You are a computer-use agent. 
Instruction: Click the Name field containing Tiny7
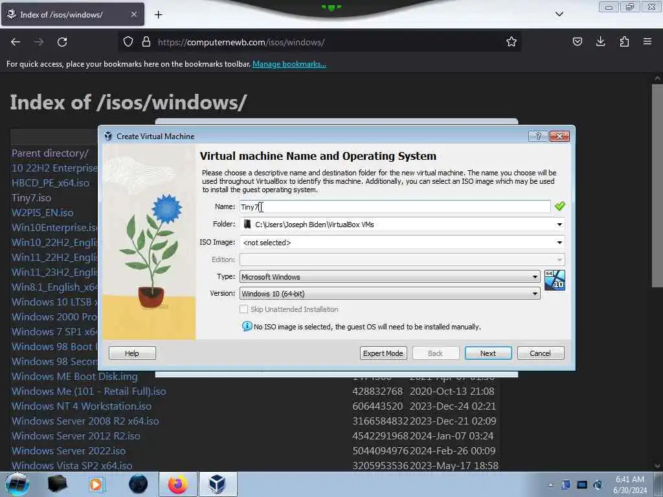[395, 206]
